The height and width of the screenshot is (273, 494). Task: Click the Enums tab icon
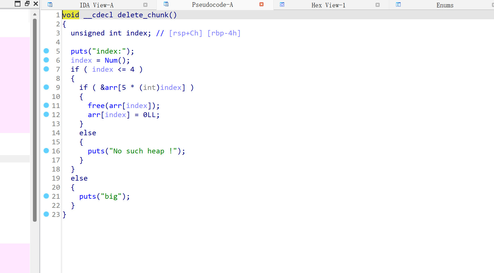coord(398,5)
